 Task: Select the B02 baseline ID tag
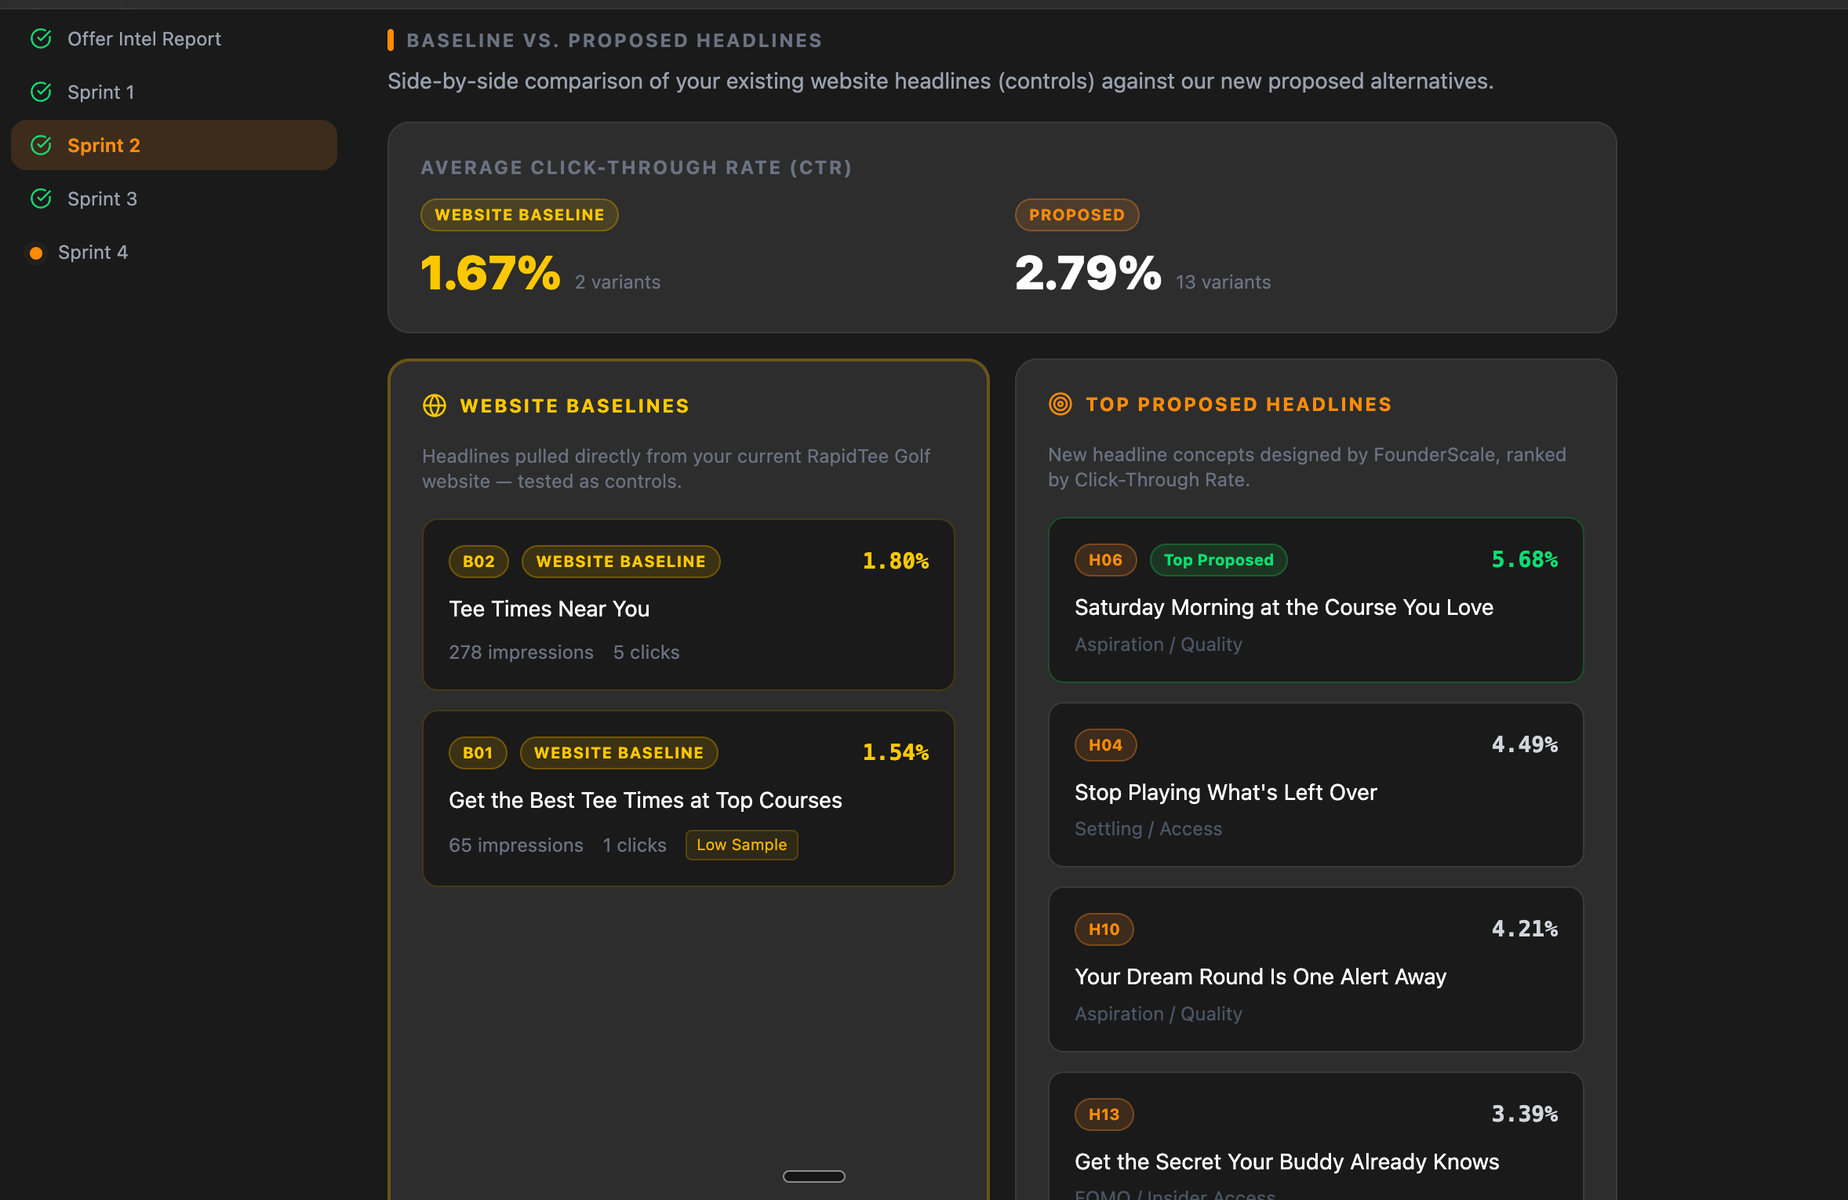click(478, 562)
